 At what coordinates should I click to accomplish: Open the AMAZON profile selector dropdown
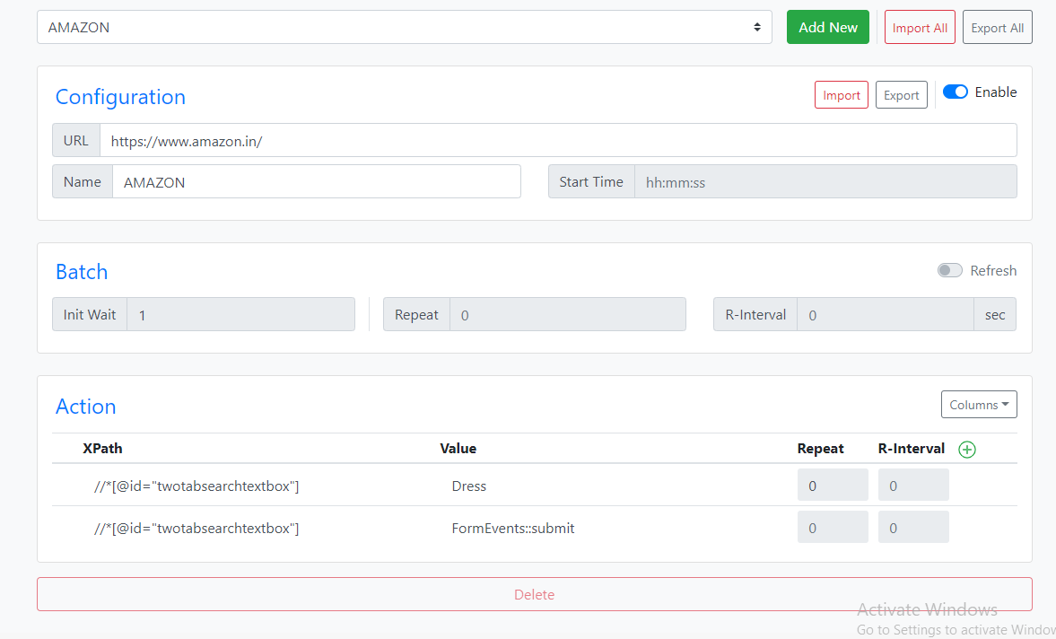click(404, 27)
